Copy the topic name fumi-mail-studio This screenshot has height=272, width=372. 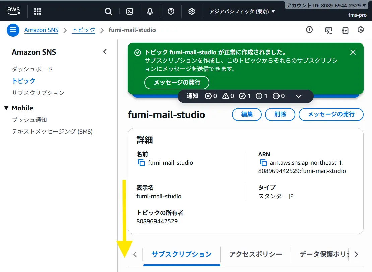[x=141, y=163]
